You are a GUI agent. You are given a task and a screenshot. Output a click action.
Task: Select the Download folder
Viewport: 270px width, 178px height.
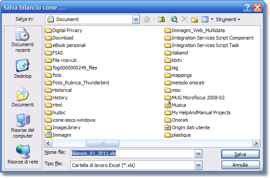click(59, 38)
